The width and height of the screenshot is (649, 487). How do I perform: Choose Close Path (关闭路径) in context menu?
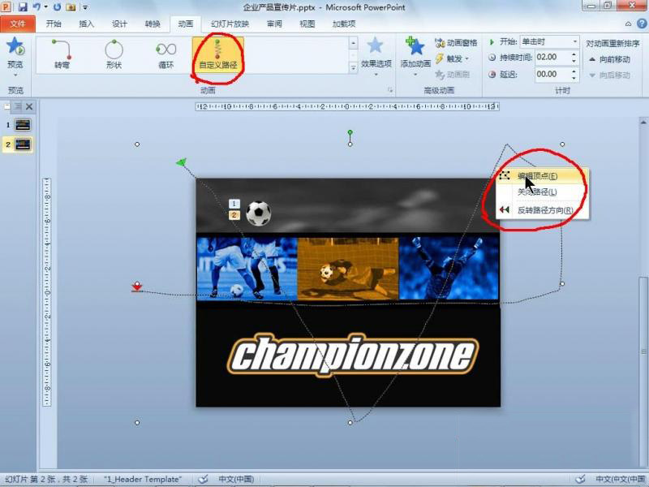[542, 192]
